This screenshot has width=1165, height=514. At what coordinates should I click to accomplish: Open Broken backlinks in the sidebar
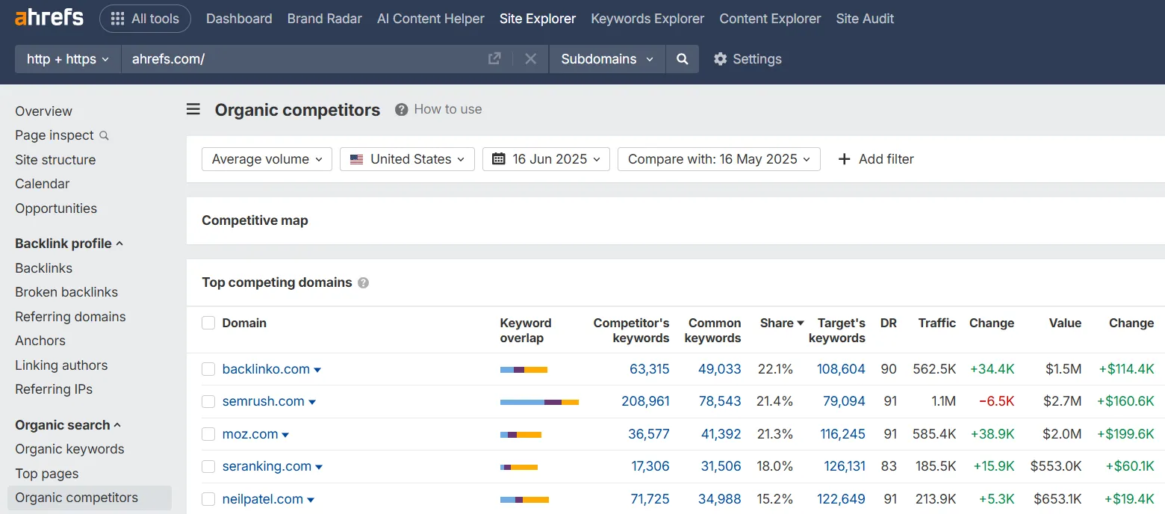66,292
